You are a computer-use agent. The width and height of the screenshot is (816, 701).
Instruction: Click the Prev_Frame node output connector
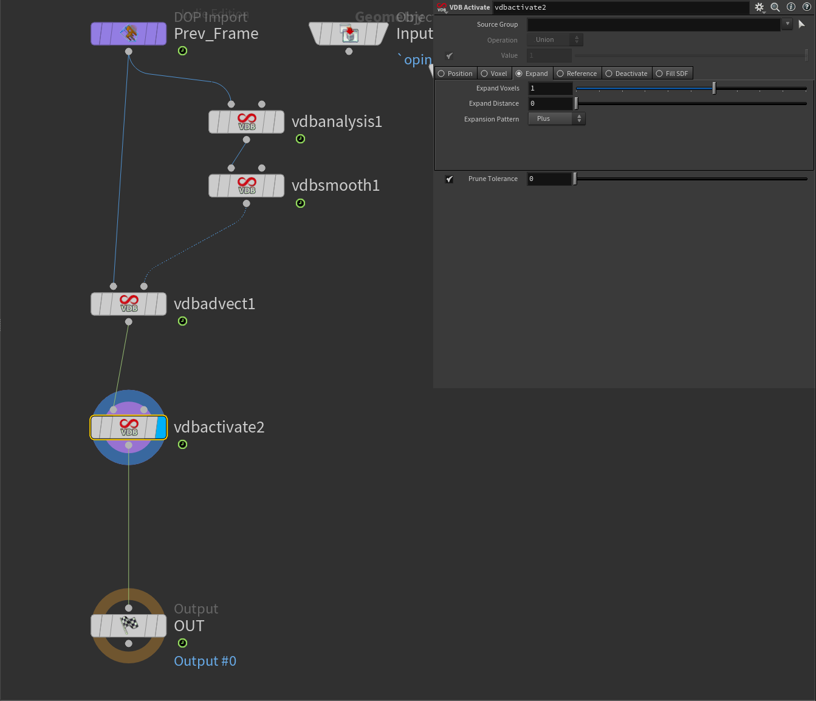tap(129, 52)
